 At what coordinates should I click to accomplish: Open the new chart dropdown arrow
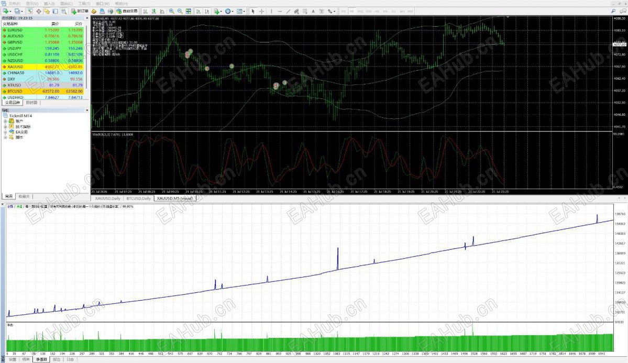(10, 11)
